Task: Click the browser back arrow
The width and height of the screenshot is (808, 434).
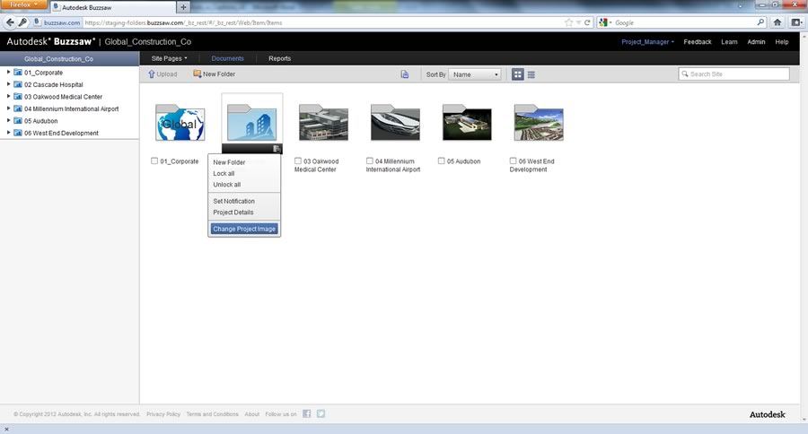Action: (x=10, y=22)
